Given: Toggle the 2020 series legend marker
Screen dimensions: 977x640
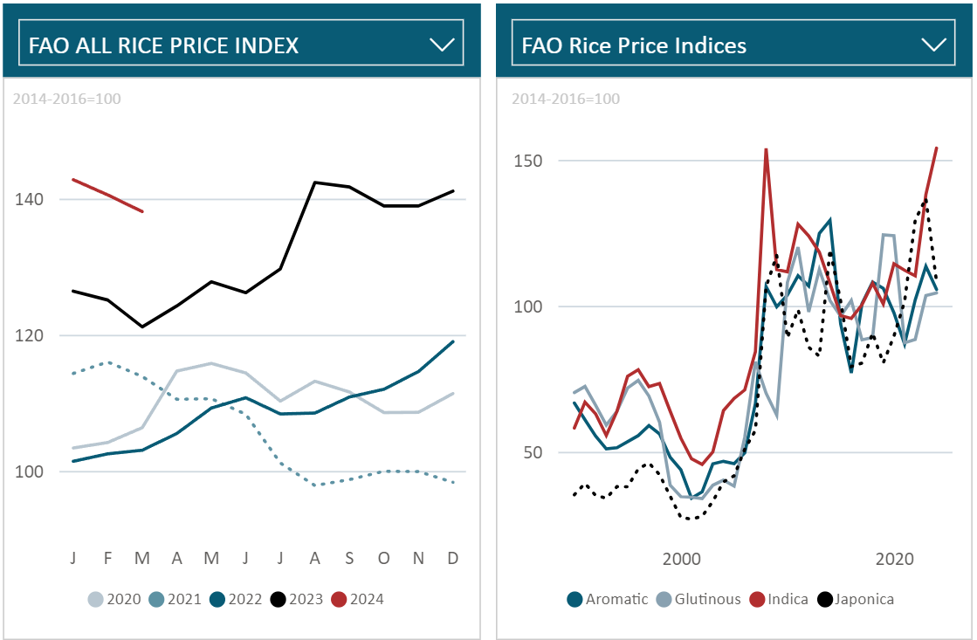Looking at the screenshot, I should coord(95,599).
